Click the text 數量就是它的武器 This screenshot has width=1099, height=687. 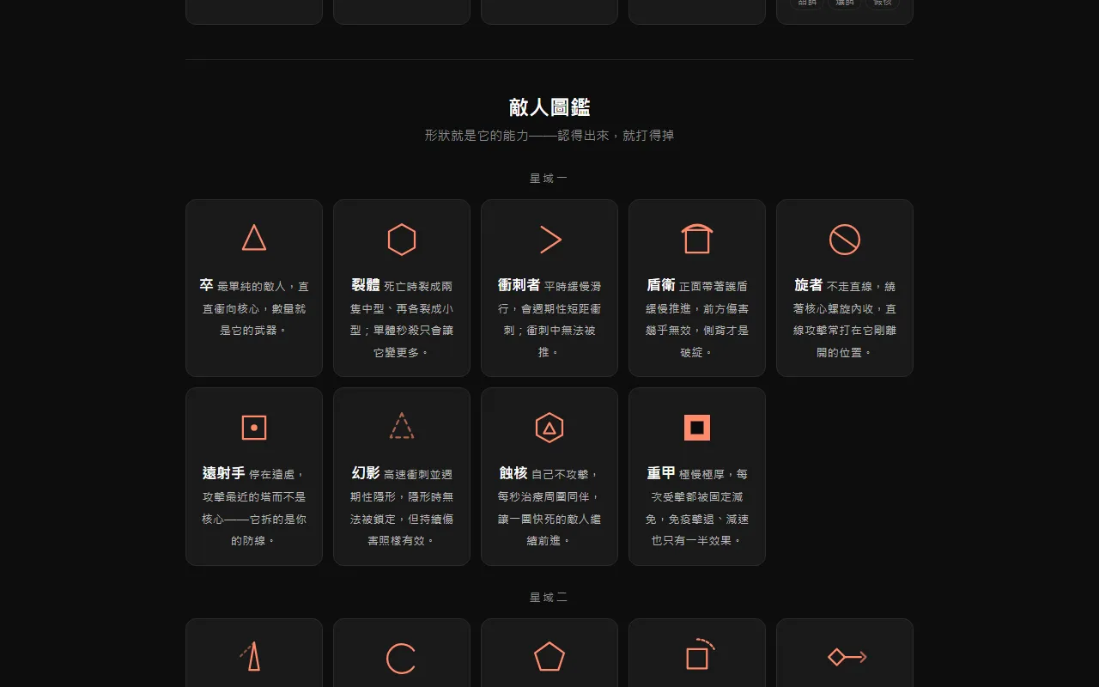254,319
